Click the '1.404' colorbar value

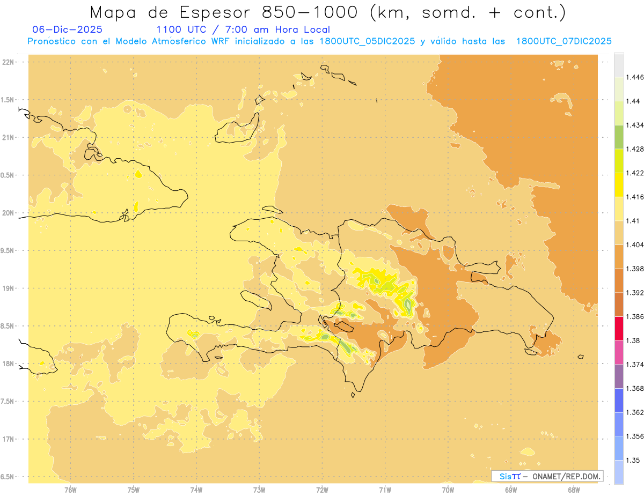coord(636,244)
